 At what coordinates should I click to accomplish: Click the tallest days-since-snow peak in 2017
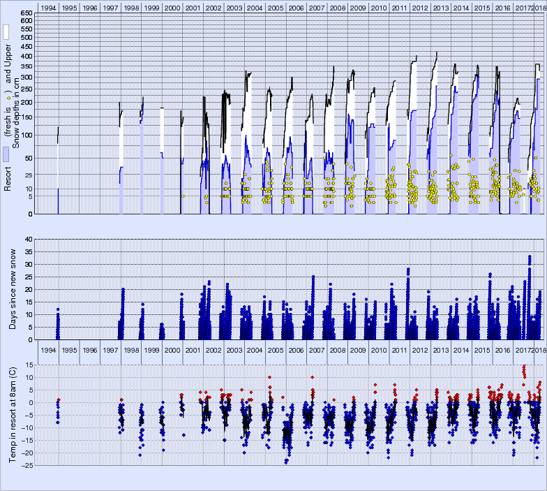[530, 257]
